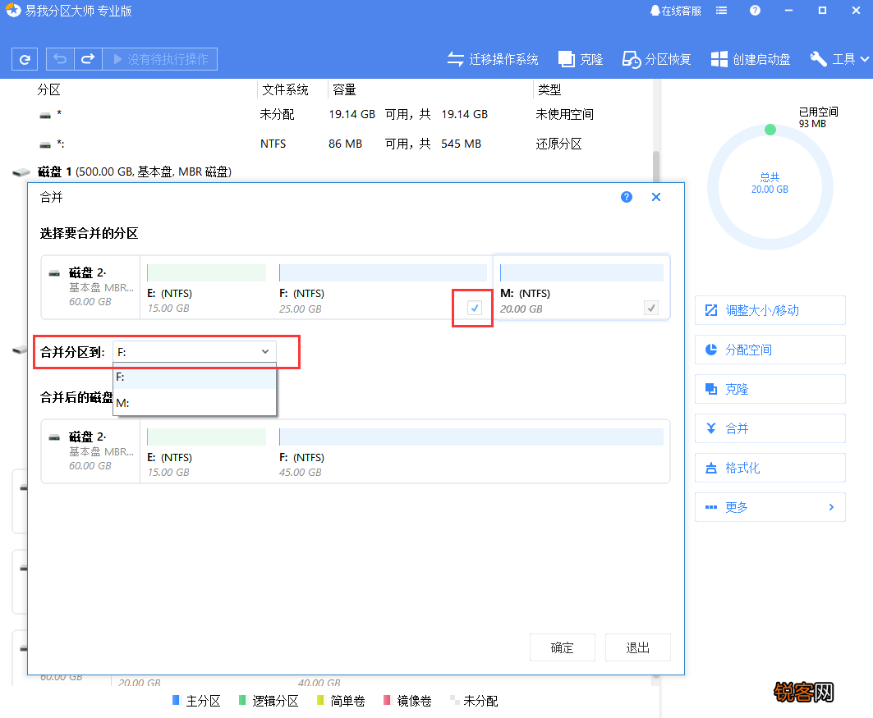Screen dimensions: 873x718
Task: Toggle the M: partition checkbox
Action: (651, 308)
